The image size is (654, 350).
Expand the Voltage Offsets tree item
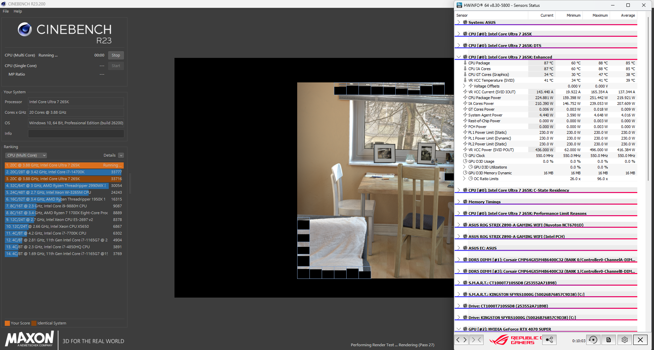(464, 86)
